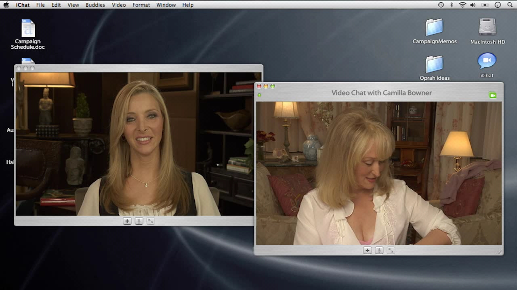Click green camera icon in Camilla Bowner window
The image size is (517, 290).
click(x=492, y=95)
